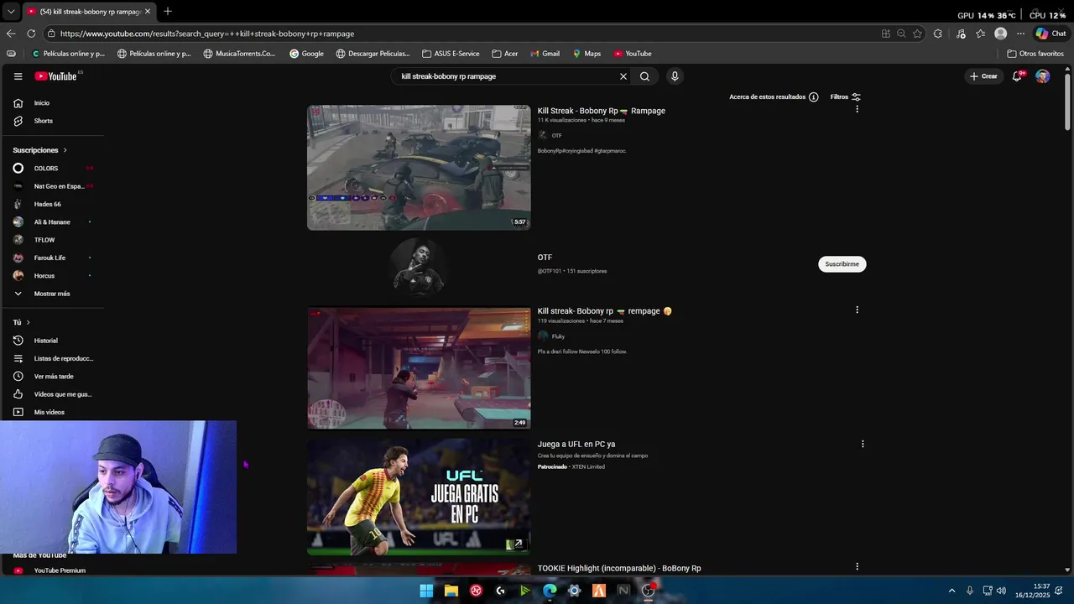Viewport: 1074px width, 604px height.
Task: Expand the Suscripciones section
Action: (39, 150)
